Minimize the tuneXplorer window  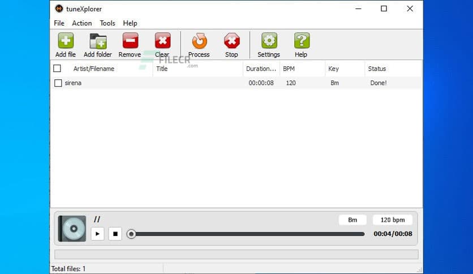coord(358,8)
